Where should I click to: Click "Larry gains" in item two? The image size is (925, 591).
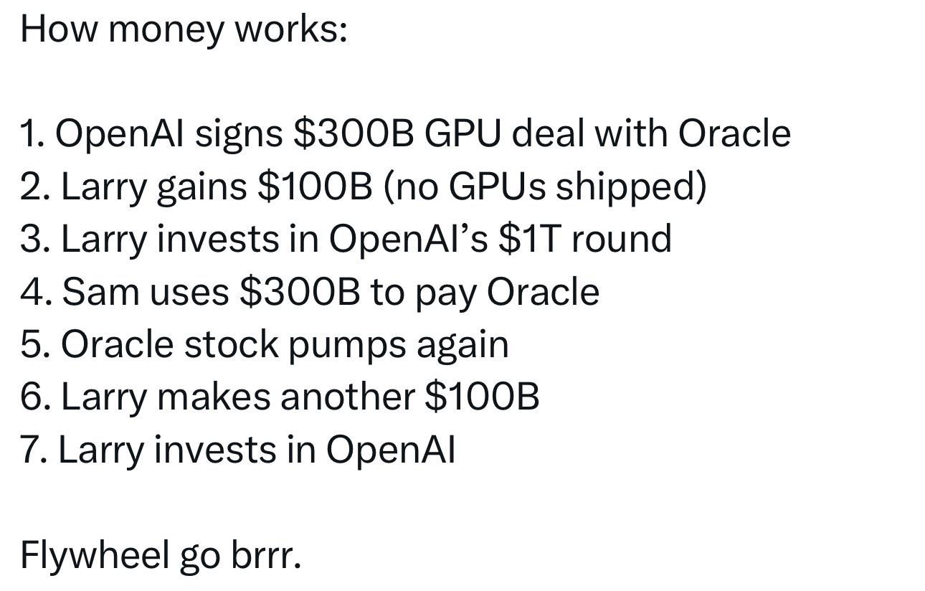click(x=153, y=186)
